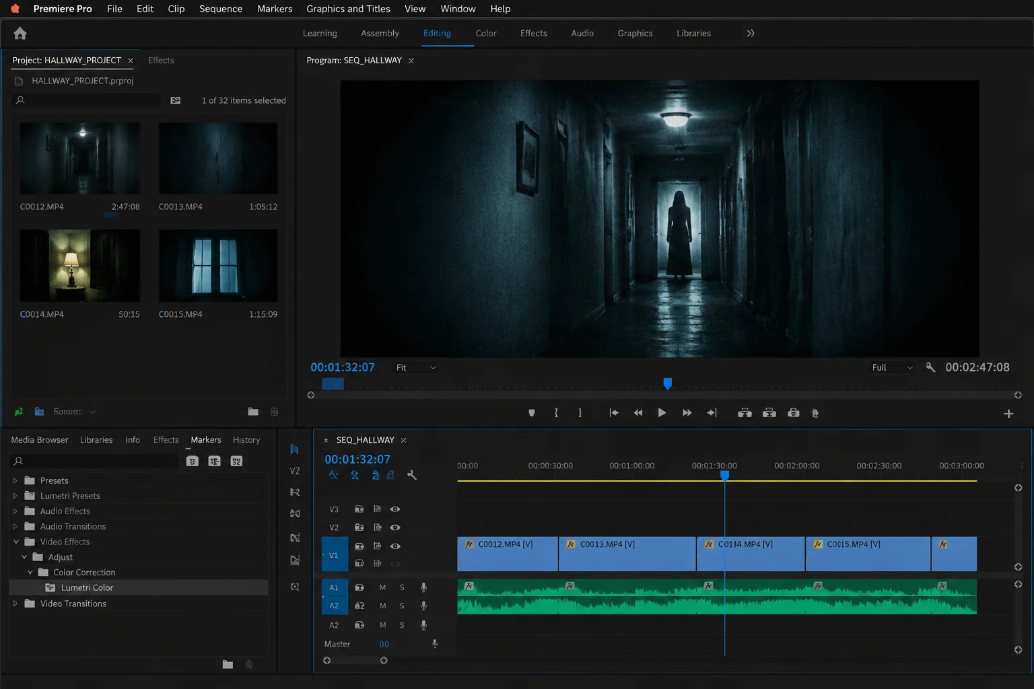Toggle visibility eye of track V2
The height and width of the screenshot is (689, 1034).
pyautogui.click(x=395, y=527)
